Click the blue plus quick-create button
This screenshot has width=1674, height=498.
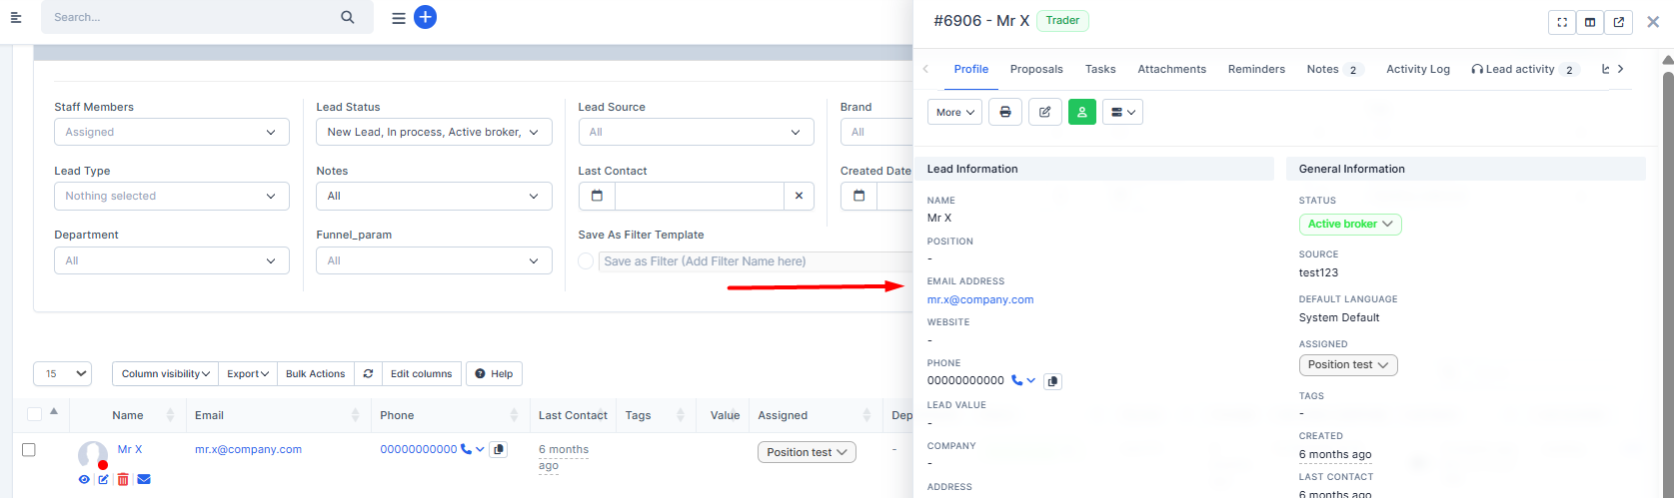[x=425, y=17]
